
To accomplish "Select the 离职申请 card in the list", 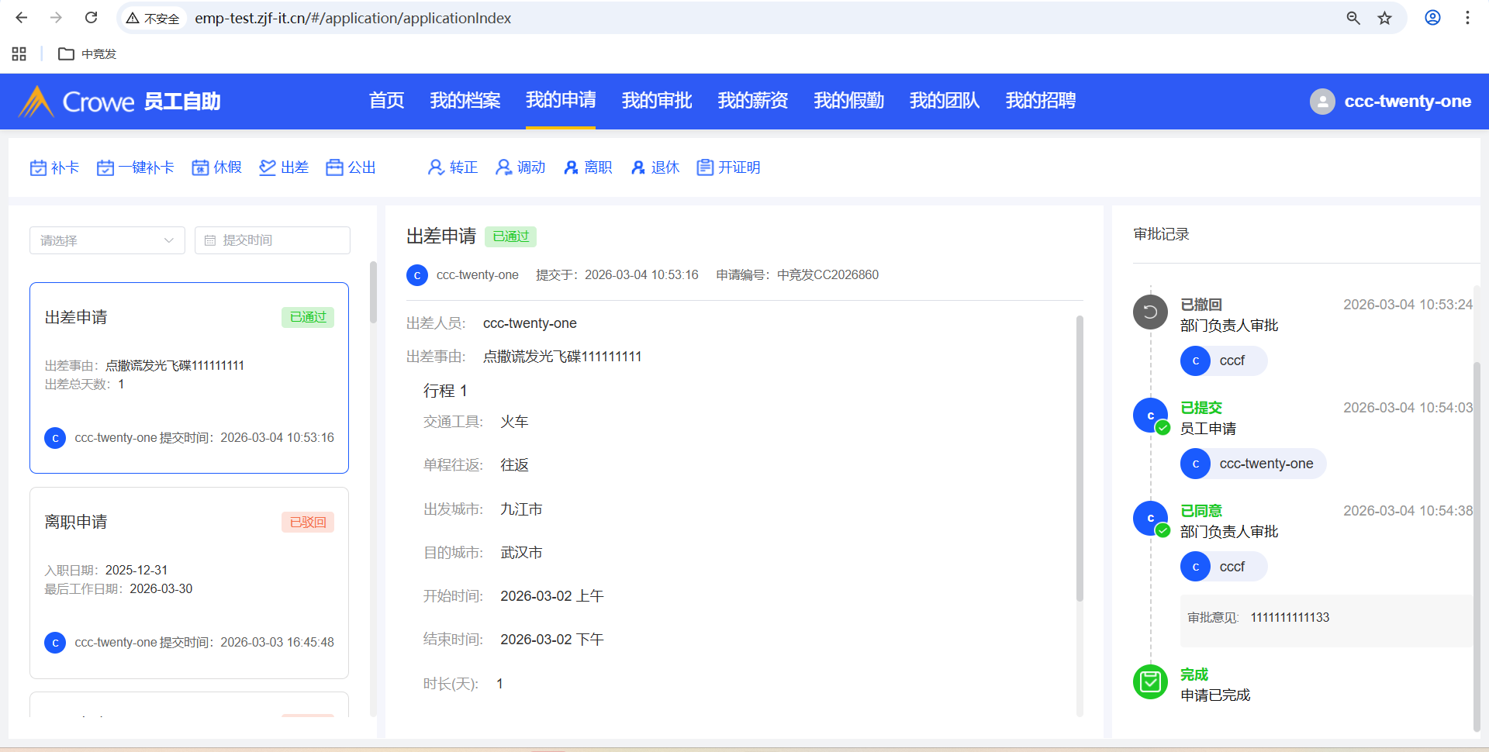I will 189,581.
